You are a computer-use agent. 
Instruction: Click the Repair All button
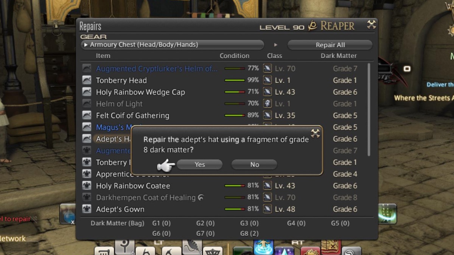pyautogui.click(x=330, y=45)
